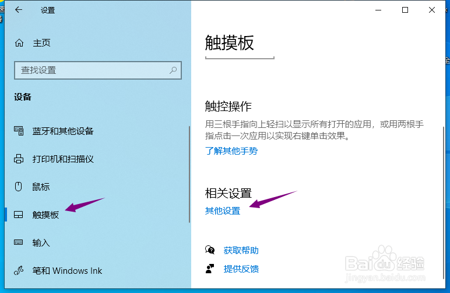The height and width of the screenshot is (293, 450).
Task: Select the 触摸板 touchpad icon
Action: (19, 215)
